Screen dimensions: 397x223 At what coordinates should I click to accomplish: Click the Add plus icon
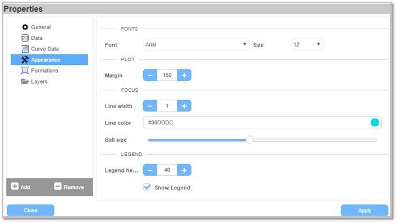pos(15,187)
